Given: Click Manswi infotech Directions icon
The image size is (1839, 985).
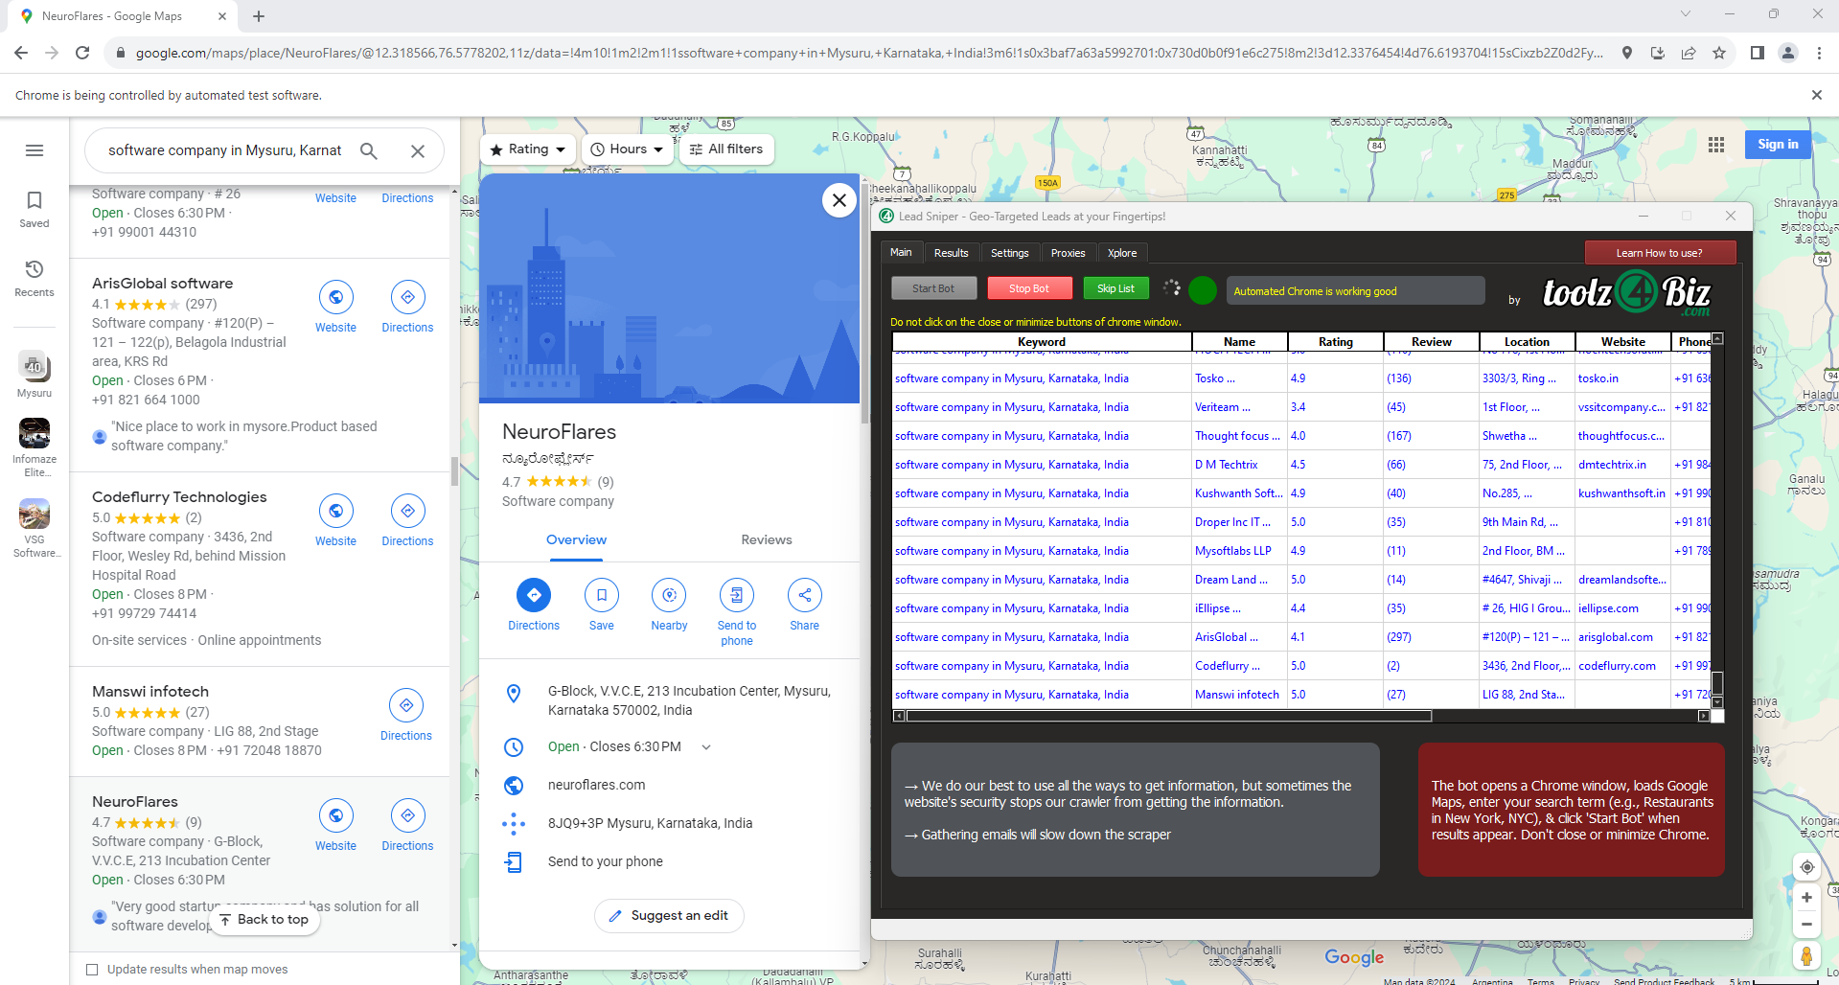Looking at the screenshot, I should click(x=406, y=705).
